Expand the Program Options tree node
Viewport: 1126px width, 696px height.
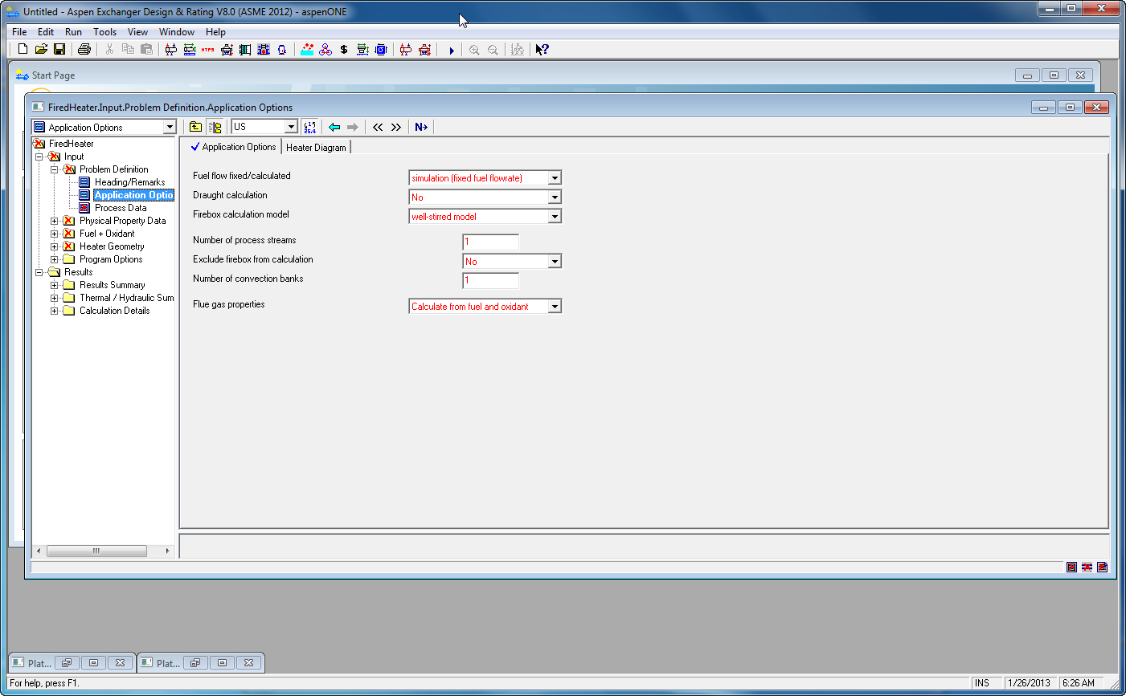pyautogui.click(x=55, y=259)
